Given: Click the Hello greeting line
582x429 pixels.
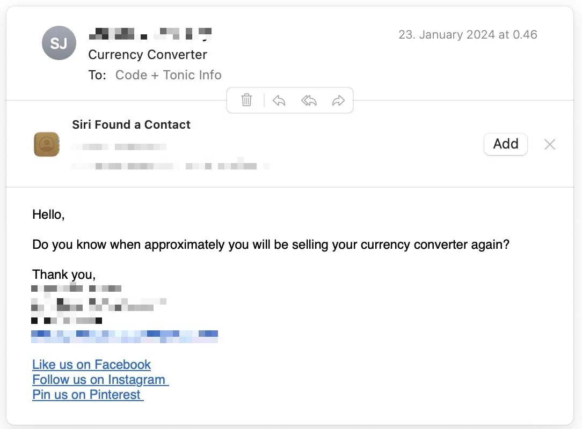Looking at the screenshot, I should [x=48, y=215].
